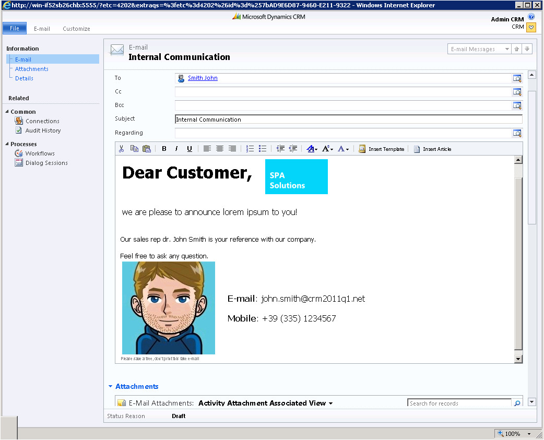Center align the email text

tap(220, 149)
